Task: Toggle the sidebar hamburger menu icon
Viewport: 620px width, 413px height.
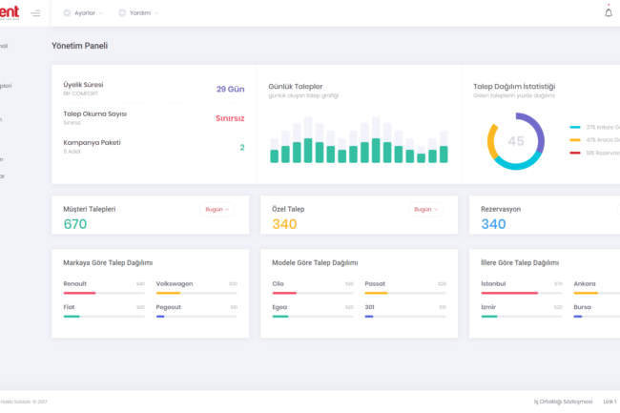Action: click(35, 13)
